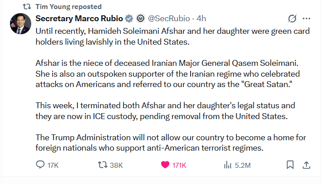Image resolution: width=325 pixels, height=184 pixels.
Task: Click the 171K likes count
Action: point(179,166)
